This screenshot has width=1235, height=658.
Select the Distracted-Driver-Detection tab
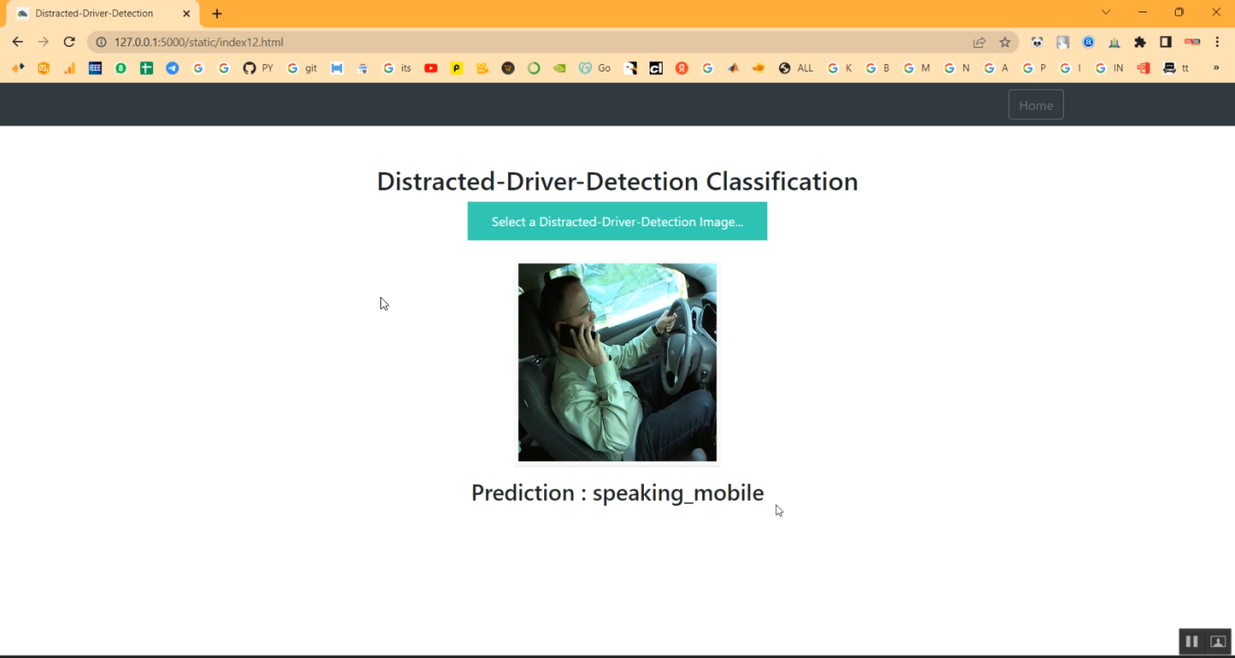[x=95, y=13]
